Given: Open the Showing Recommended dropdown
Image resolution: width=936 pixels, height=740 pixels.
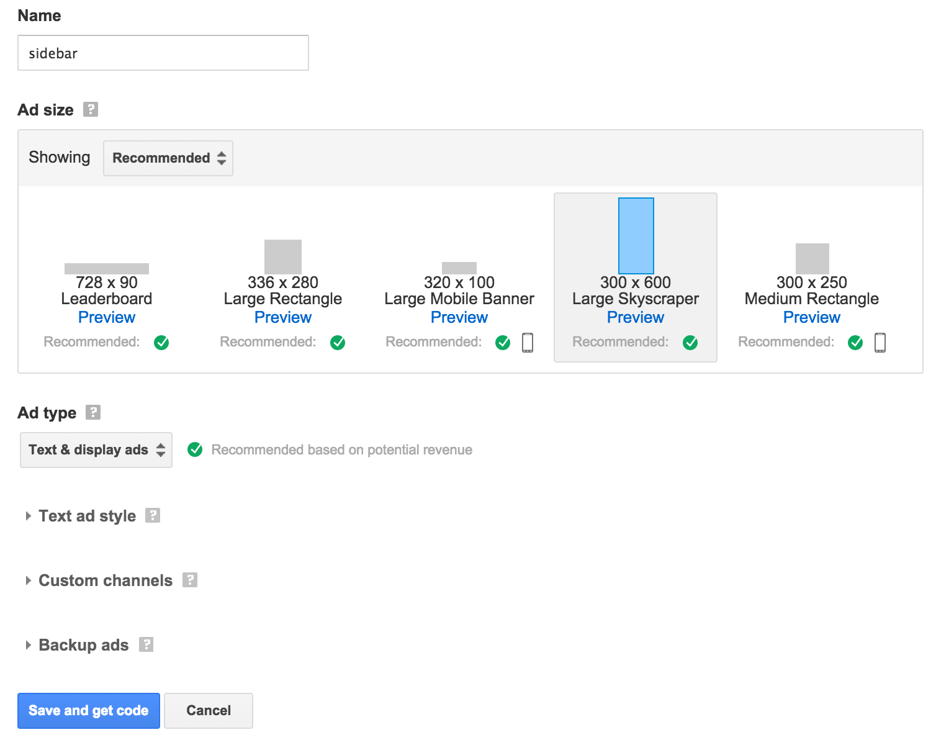Looking at the screenshot, I should (168, 158).
